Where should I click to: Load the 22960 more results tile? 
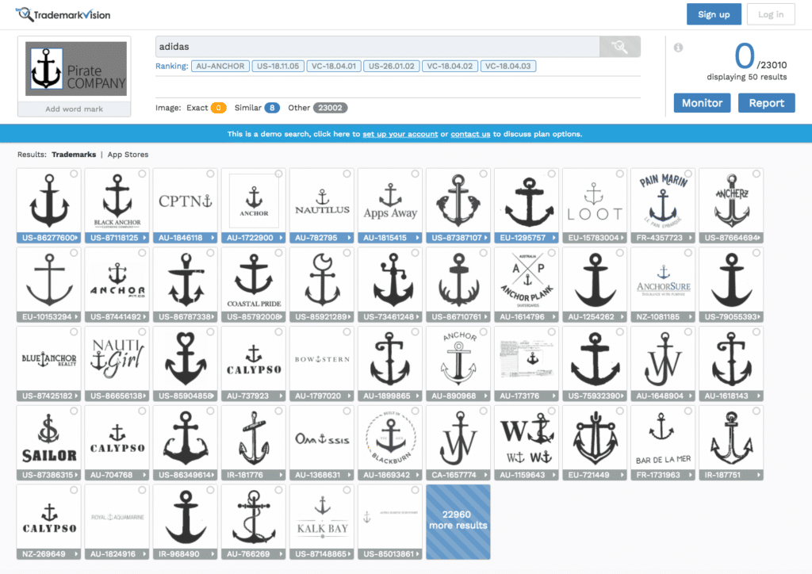(458, 522)
